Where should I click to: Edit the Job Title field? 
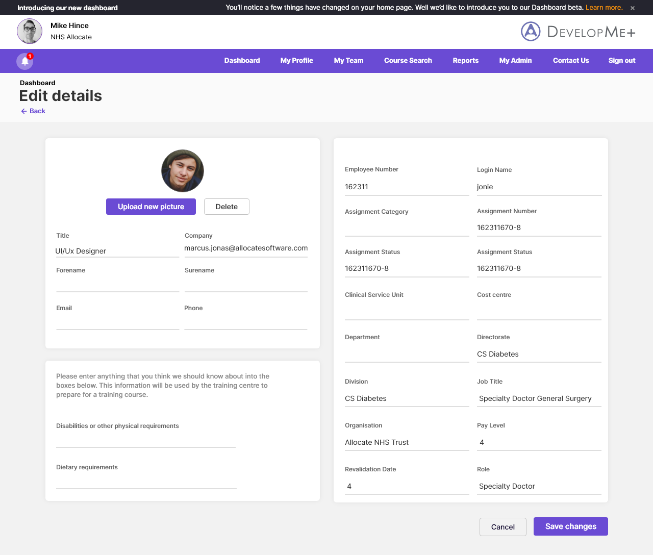539,399
